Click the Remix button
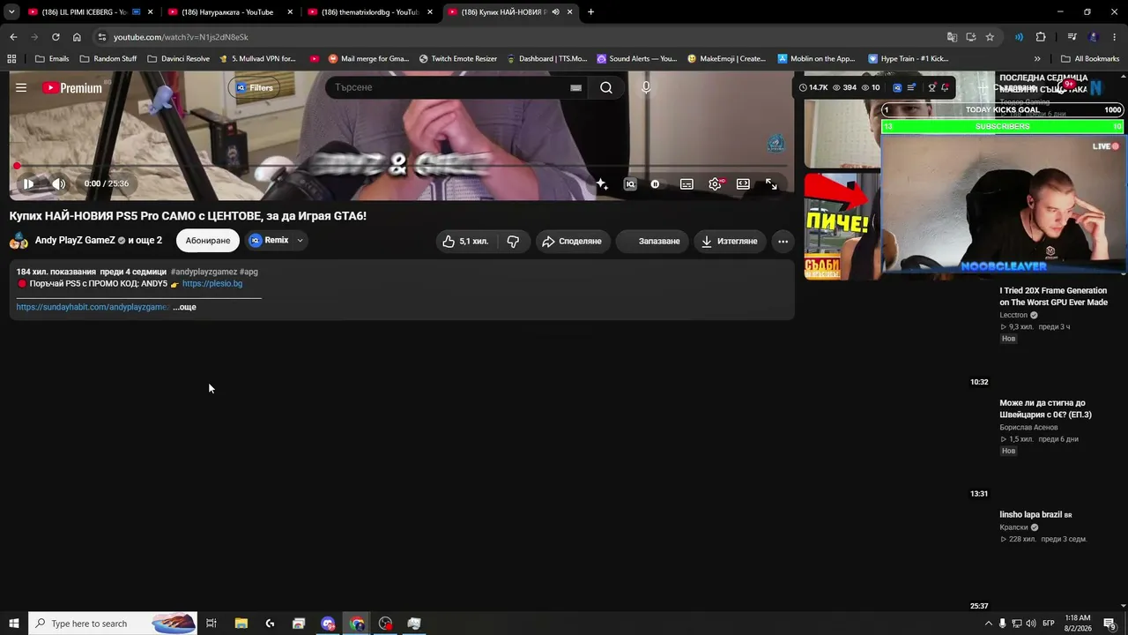Viewport: 1128px width, 635px height. 269,240
